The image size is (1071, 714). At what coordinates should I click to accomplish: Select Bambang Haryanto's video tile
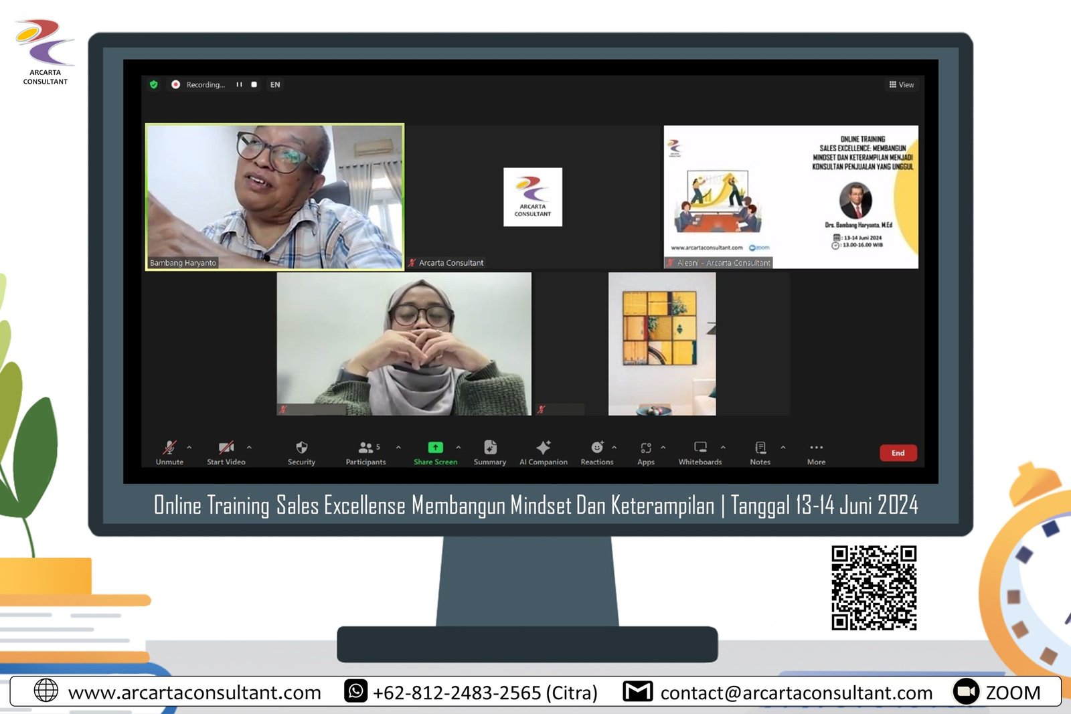pos(274,197)
